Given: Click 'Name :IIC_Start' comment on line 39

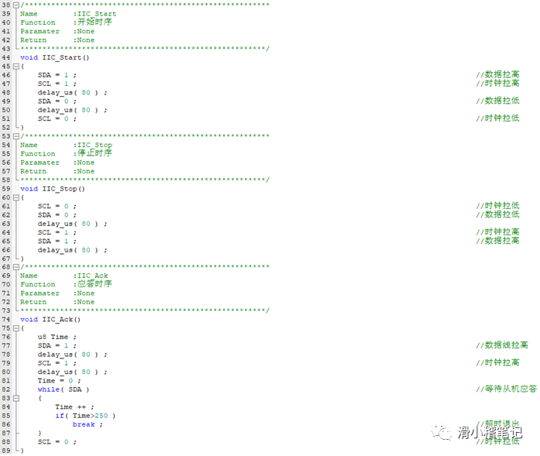Looking at the screenshot, I should tap(68, 14).
